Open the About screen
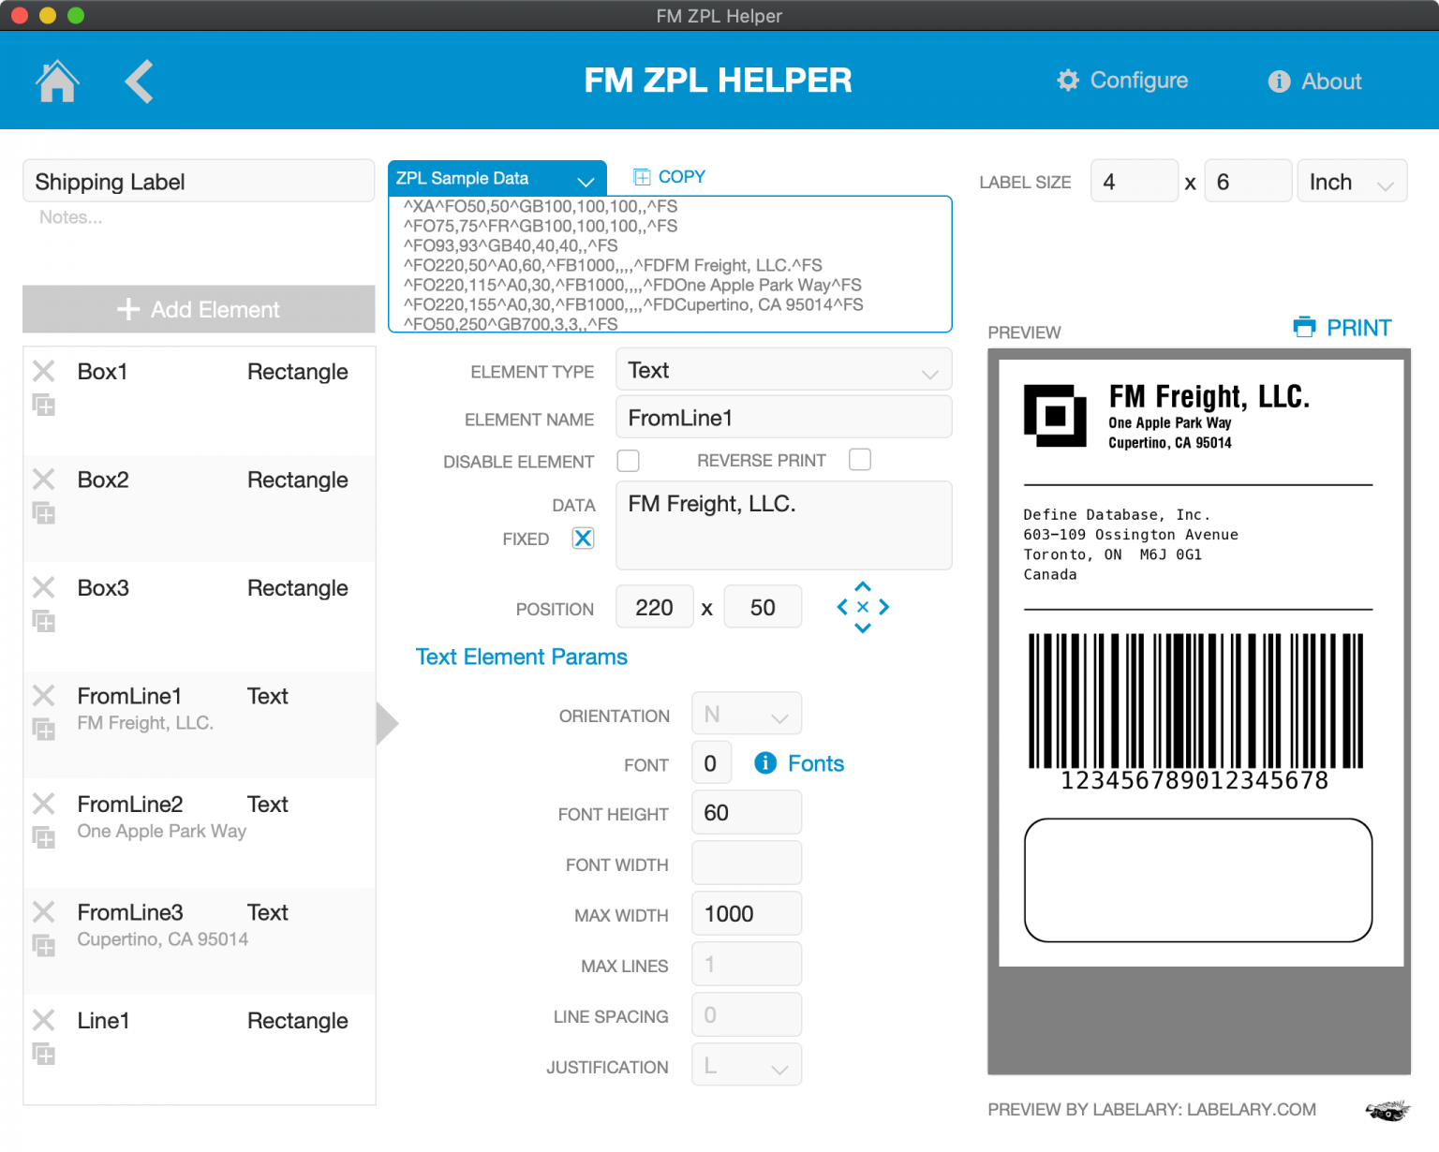Image resolution: width=1439 pixels, height=1152 pixels. tap(1313, 81)
